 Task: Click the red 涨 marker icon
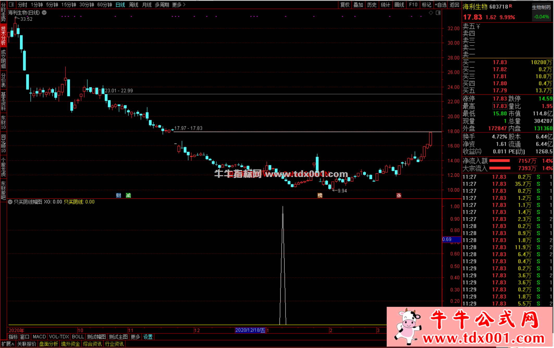click(x=399, y=196)
